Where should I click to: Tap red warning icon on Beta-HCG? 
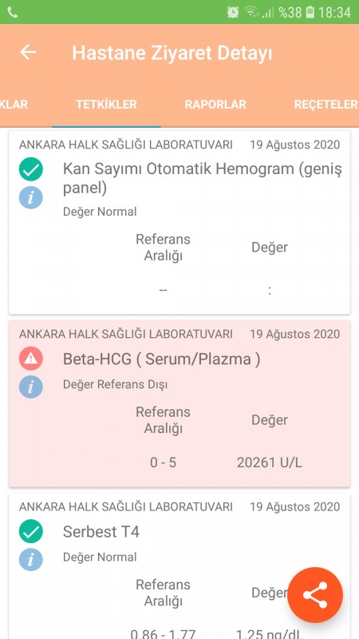click(31, 358)
